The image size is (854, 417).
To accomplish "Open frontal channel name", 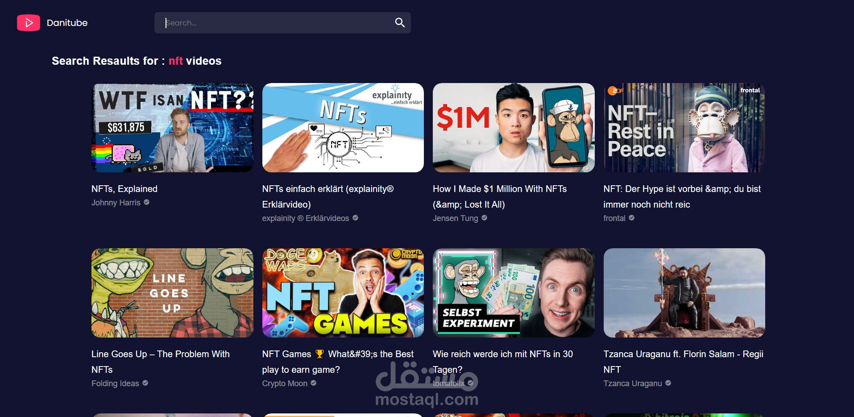I will pyautogui.click(x=614, y=218).
